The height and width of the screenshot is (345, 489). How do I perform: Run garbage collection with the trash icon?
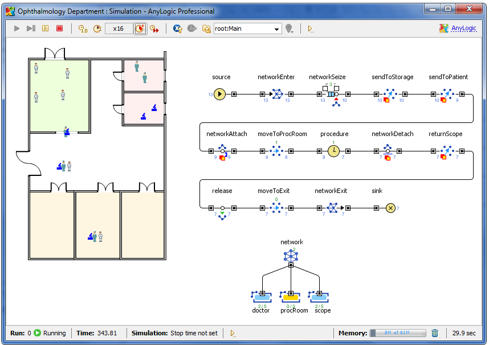click(435, 333)
